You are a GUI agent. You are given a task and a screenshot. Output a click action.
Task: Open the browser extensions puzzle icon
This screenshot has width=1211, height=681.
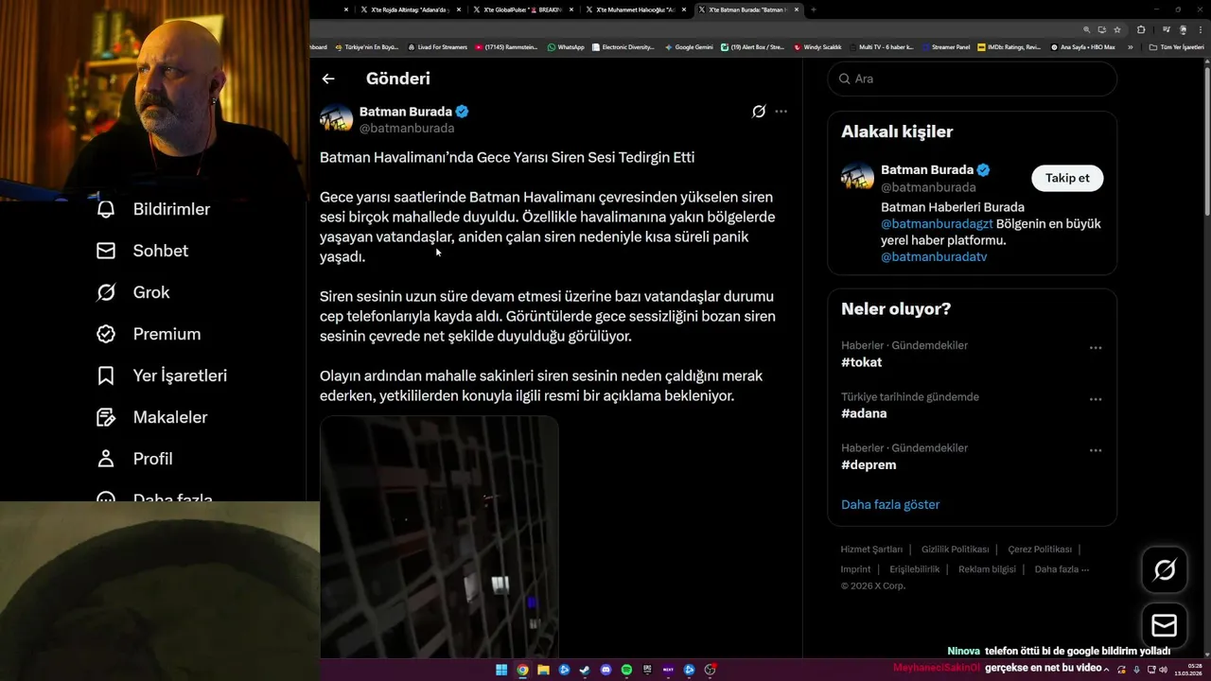(1141, 29)
